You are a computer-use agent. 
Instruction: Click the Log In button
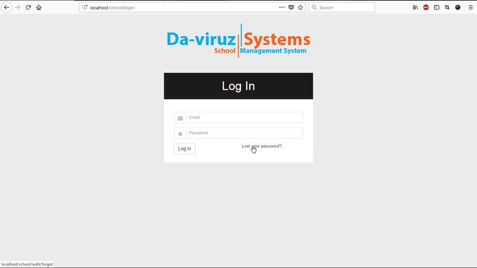[184, 149]
